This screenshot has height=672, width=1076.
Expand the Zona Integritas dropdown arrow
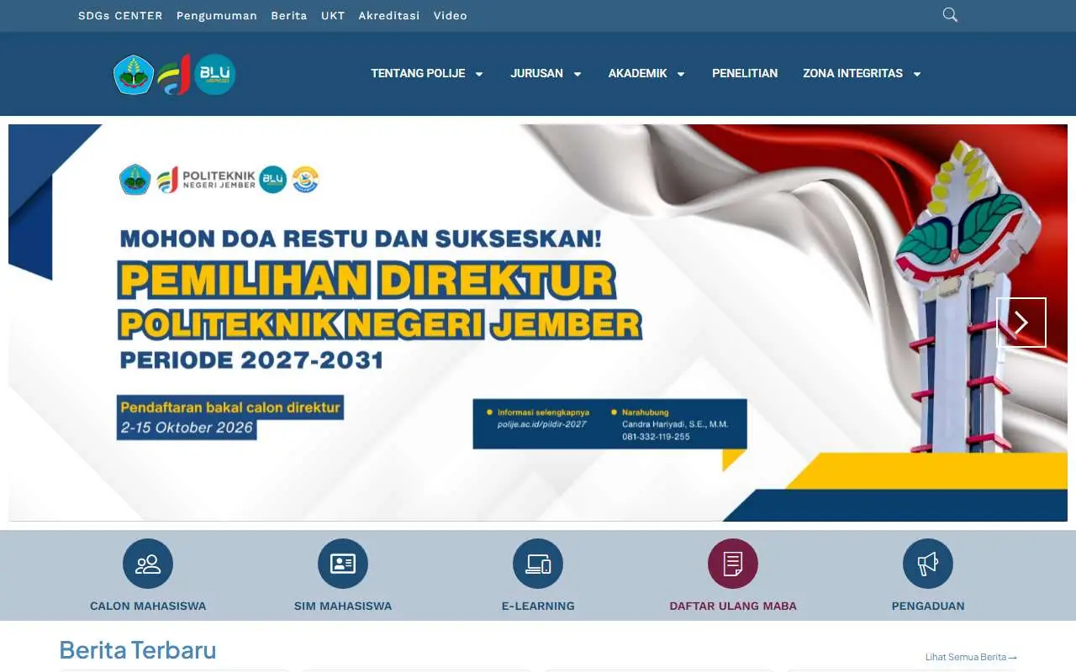(917, 74)
